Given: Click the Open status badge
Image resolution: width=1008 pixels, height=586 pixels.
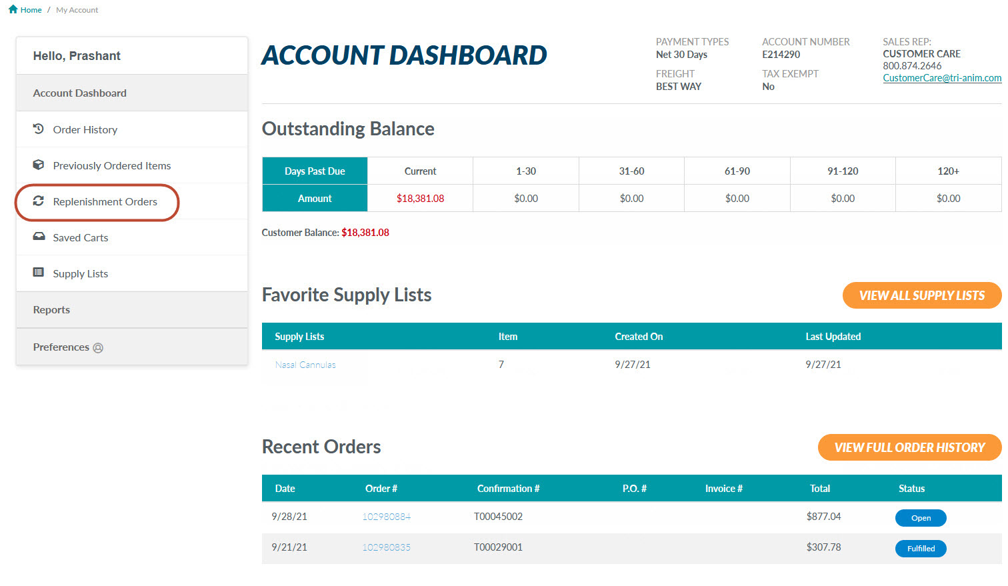Looking at the screenshot, I should click(x=920, y=518).
